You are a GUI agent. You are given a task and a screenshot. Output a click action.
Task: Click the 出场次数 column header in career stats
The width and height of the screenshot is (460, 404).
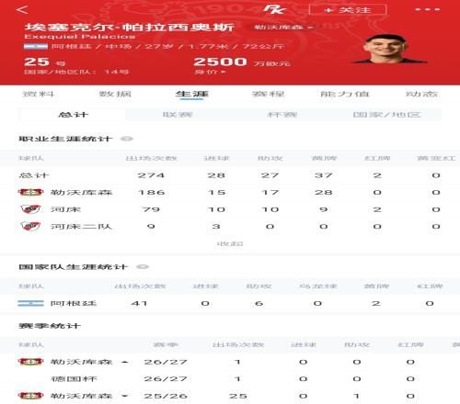(x=151, y=158)
